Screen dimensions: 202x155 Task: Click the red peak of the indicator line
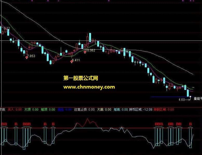click(x=88, y=119)
